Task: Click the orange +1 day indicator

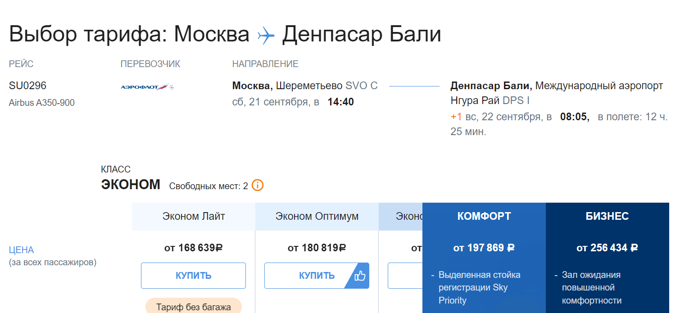Action: [x=456, y=117]
